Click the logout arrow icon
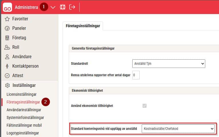The image size is (219, 137). [72, 7]
